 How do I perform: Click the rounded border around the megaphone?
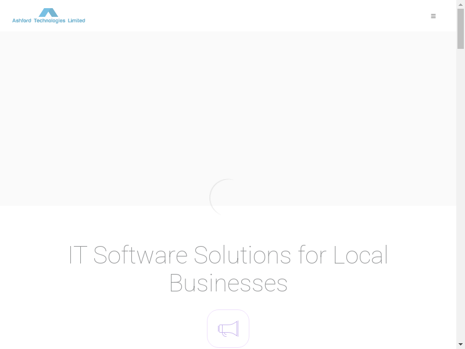pyautogui.click(x=208, y=329)
